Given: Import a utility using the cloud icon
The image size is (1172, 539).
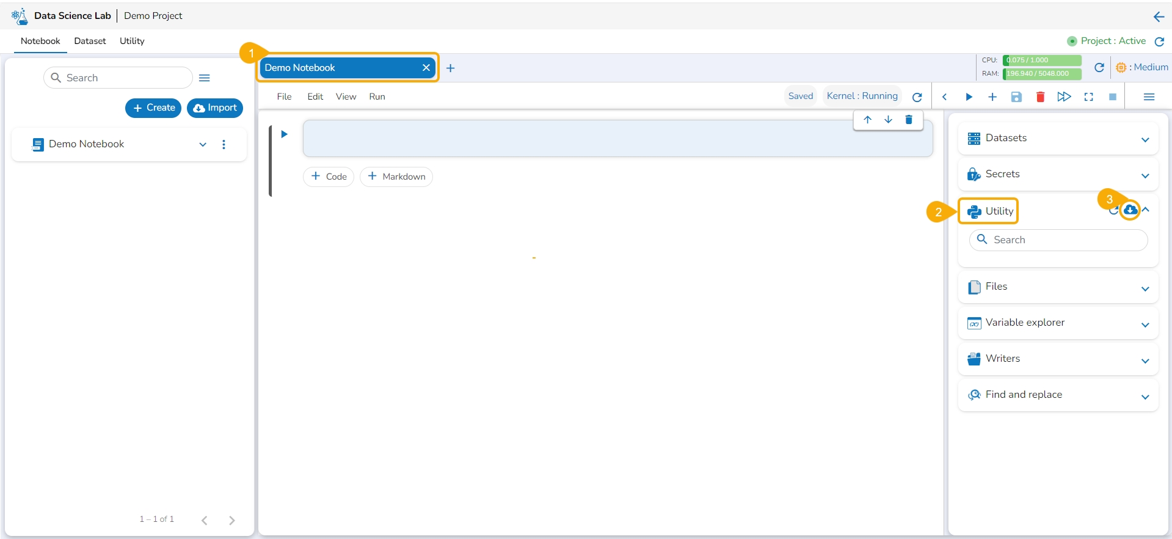Looking at the screenshot, I should click(1130, 210).
